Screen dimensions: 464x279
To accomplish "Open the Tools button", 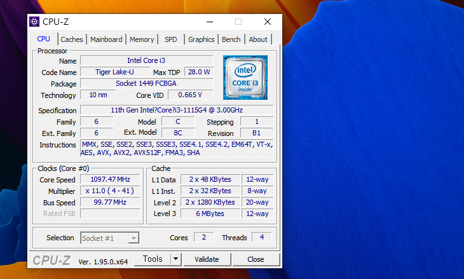I will (x=153, y=259).
